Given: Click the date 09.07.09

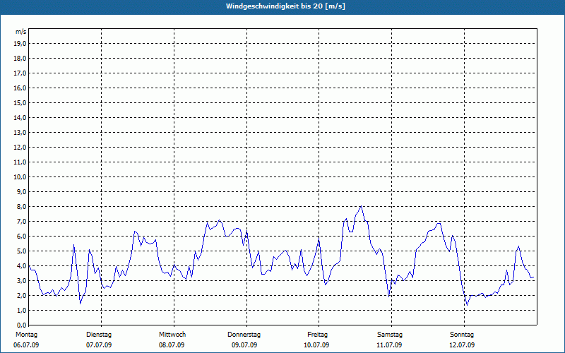Looking at the screenshot, I should tap(244, 345).
